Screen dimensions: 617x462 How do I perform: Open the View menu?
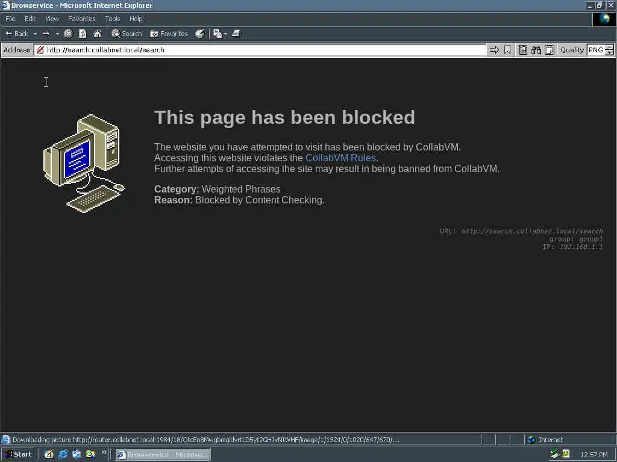pos(52,19)
